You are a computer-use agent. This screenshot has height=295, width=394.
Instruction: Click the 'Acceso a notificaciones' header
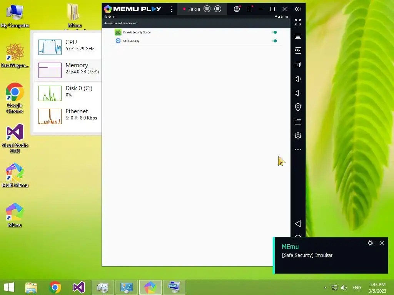[x=120, y=23]
